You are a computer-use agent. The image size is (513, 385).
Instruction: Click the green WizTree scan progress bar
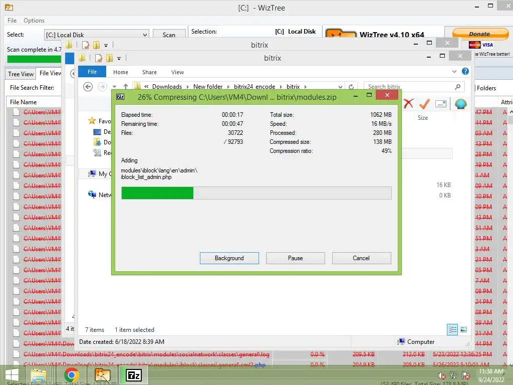34,59
